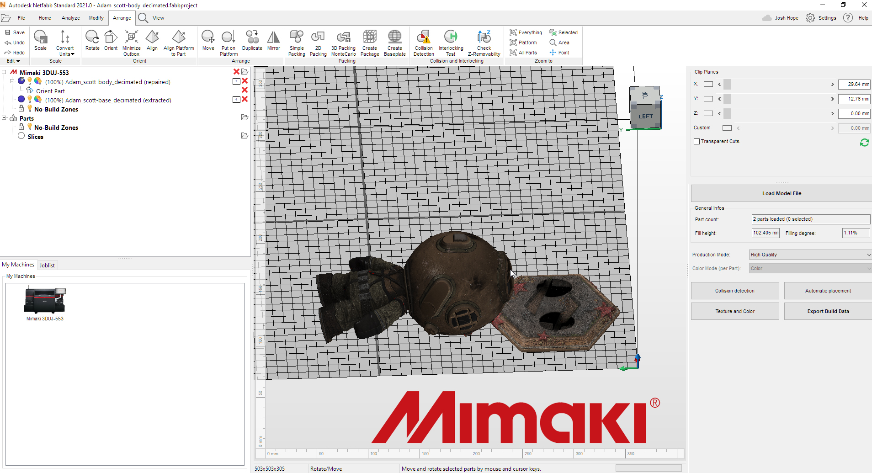Open the Scale tool

(40, 40)
